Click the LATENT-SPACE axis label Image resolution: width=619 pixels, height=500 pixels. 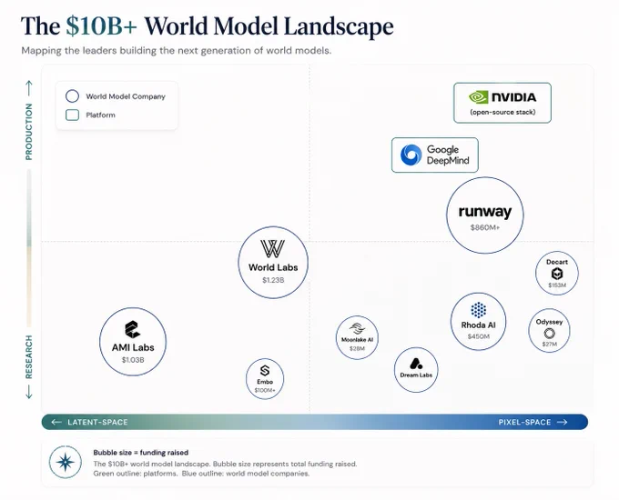97,423
